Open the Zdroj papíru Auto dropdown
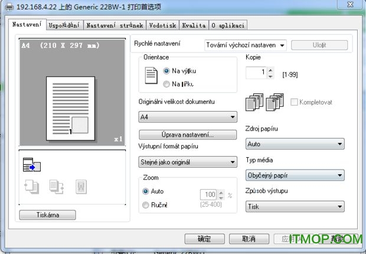The image size is (366, 254). point(295,144)
